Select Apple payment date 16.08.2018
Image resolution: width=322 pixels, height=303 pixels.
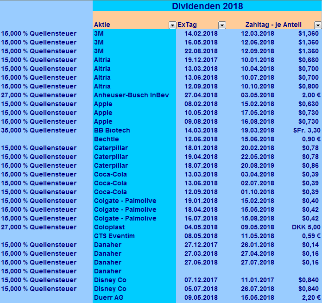(x=258, y=121)
